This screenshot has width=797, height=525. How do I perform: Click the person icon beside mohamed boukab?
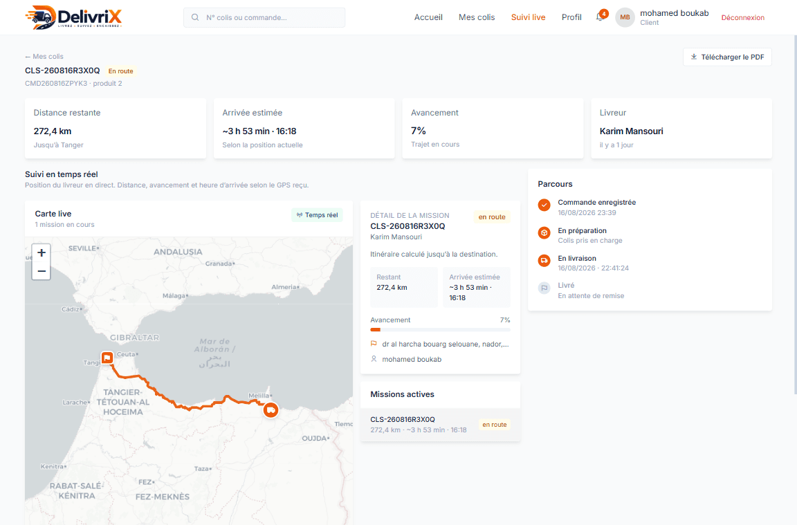[374, 359]
